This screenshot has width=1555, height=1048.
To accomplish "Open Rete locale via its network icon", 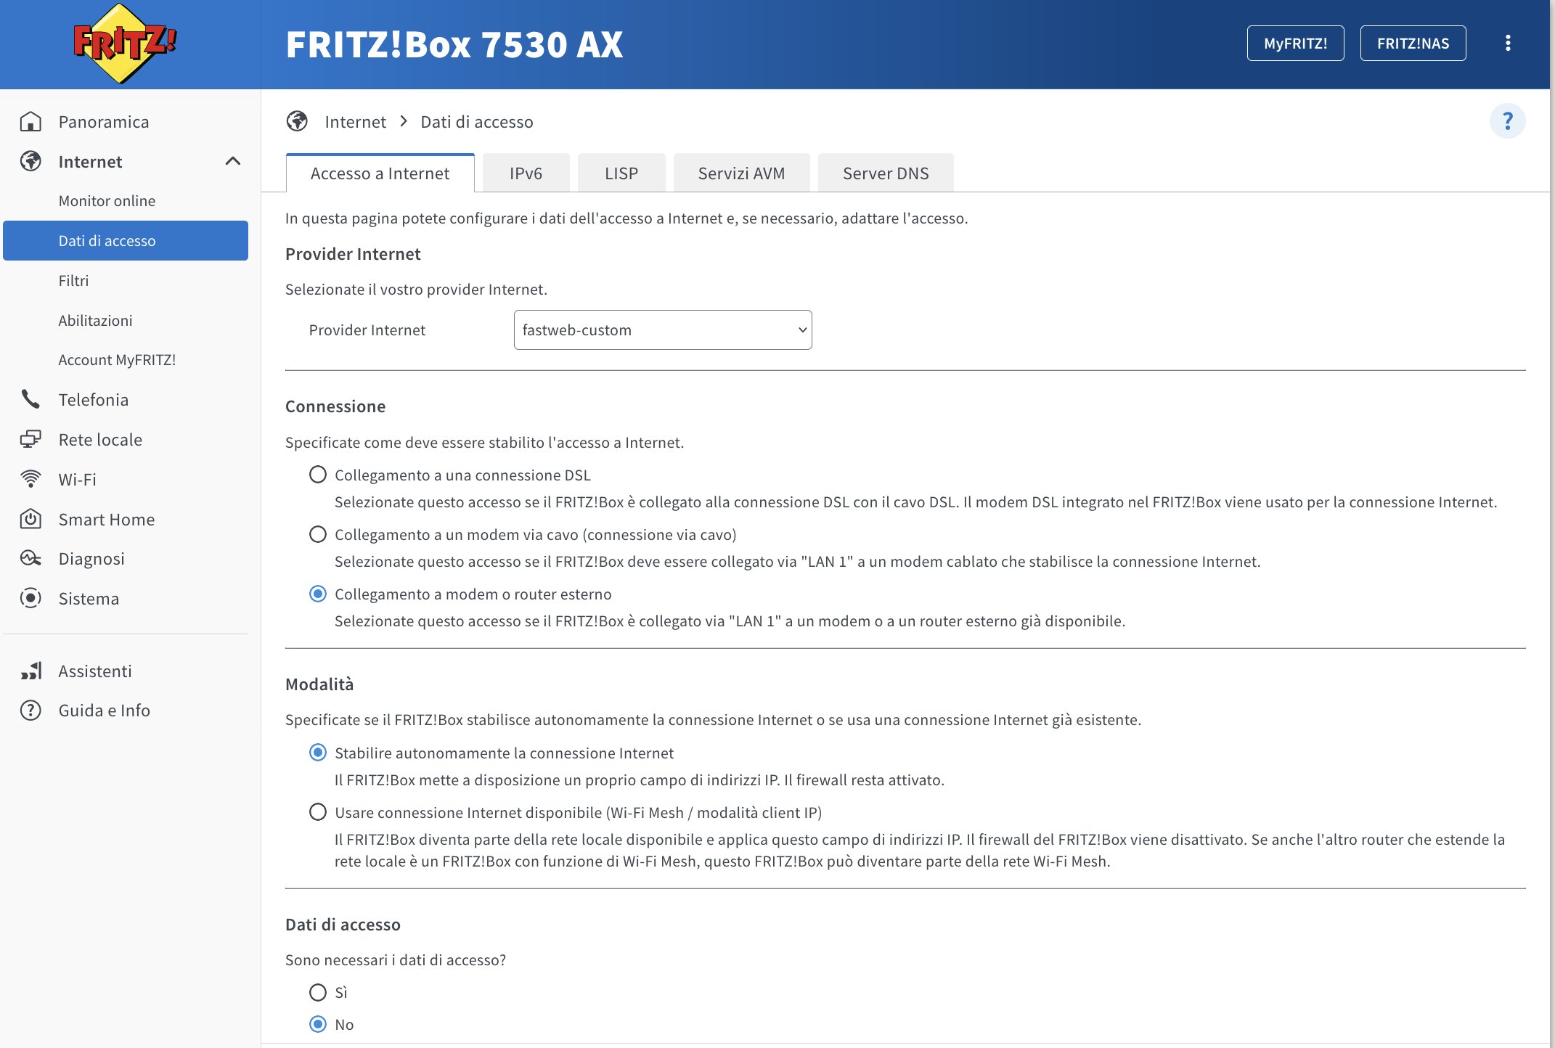I will pos(30,440).
